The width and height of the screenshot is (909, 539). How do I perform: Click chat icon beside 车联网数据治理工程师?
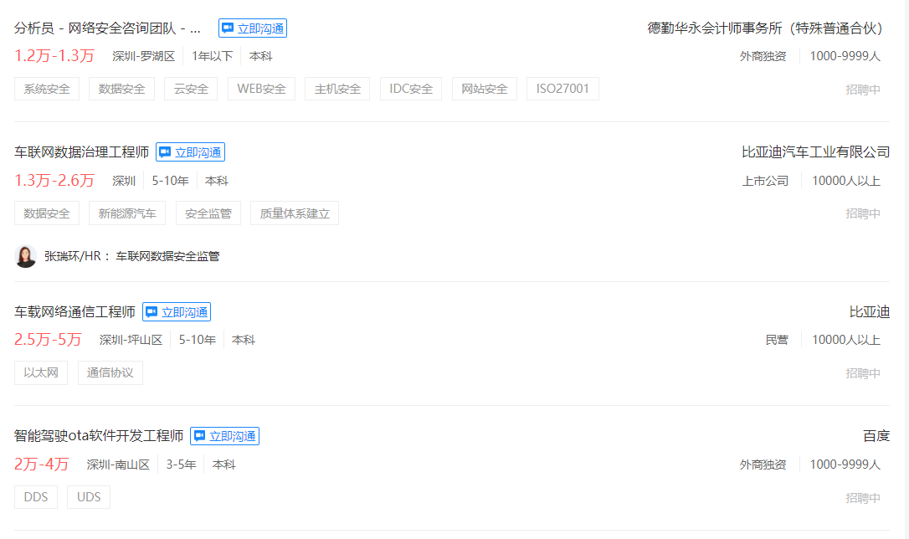pos(165,152)
